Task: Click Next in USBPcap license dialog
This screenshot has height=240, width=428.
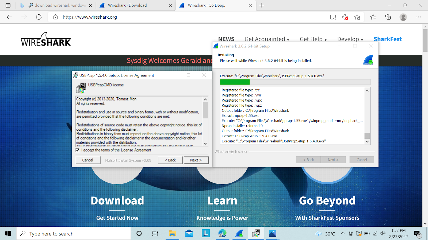Action: pyautogui.click(x=196, y=160)
